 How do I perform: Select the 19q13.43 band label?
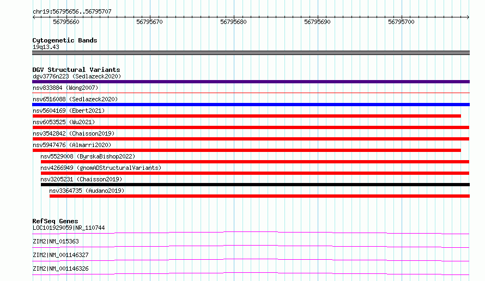click(46, 47)
